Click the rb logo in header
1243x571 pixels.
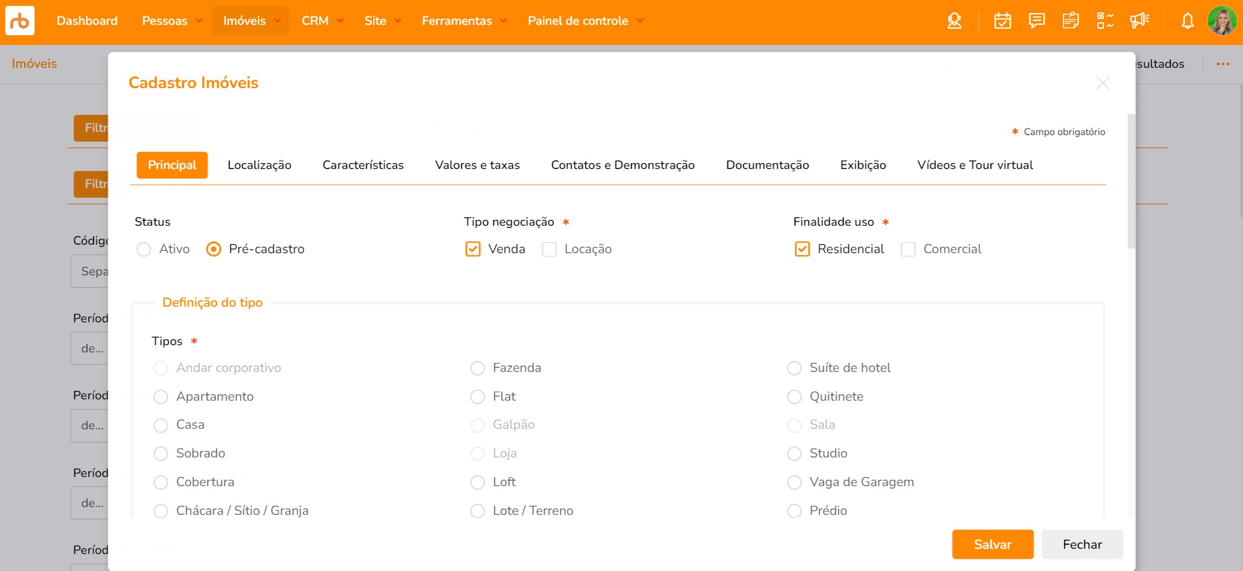pos(20,21)
